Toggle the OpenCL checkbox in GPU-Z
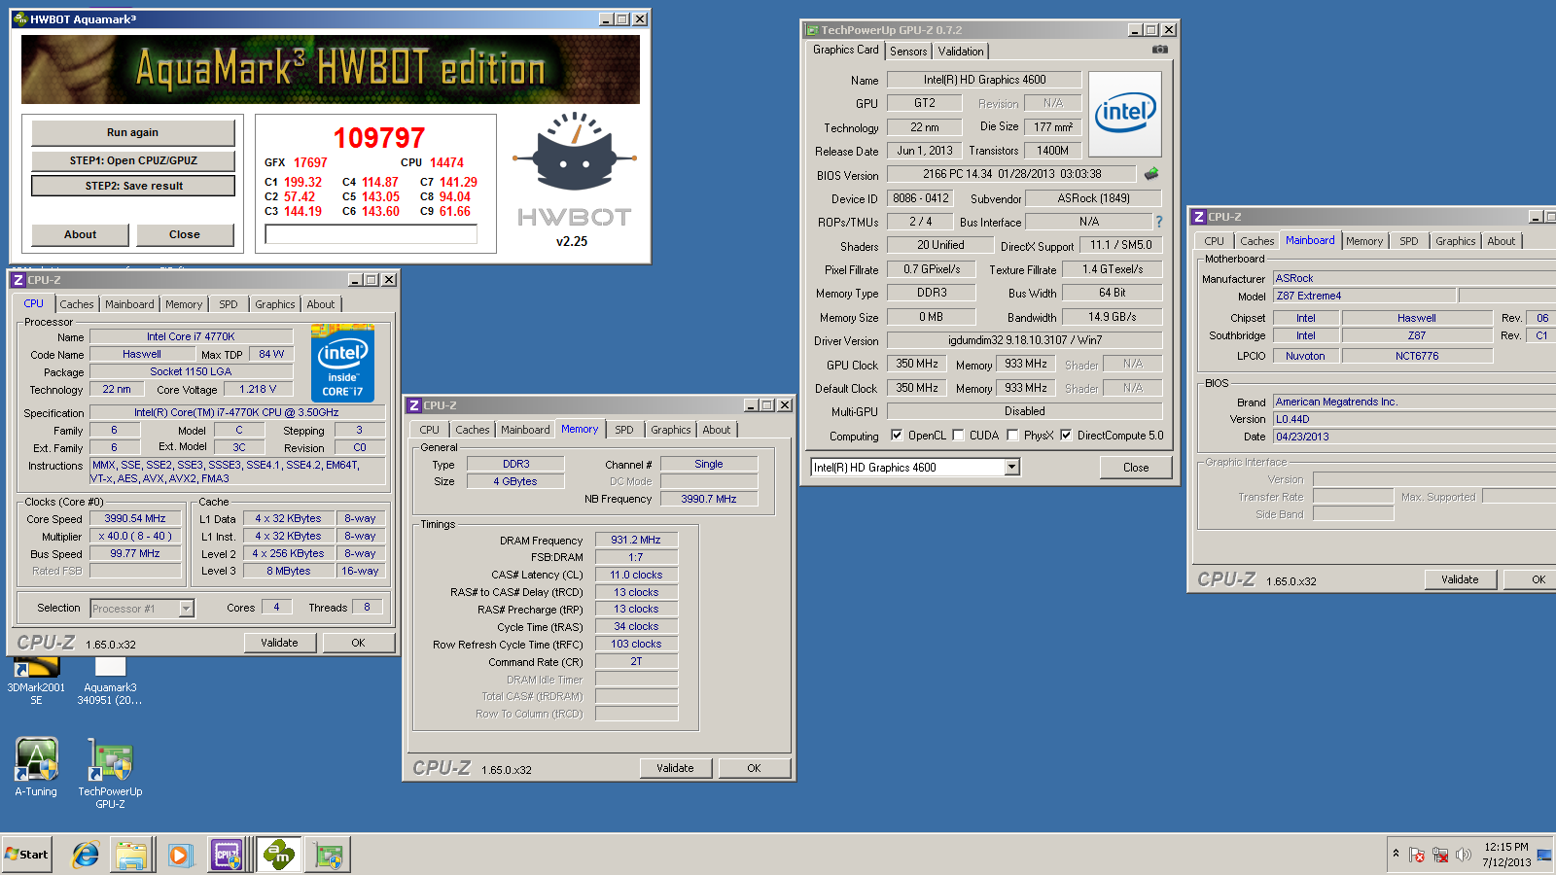Screen dimensions: 1556x875 click(x=897, y=435)
